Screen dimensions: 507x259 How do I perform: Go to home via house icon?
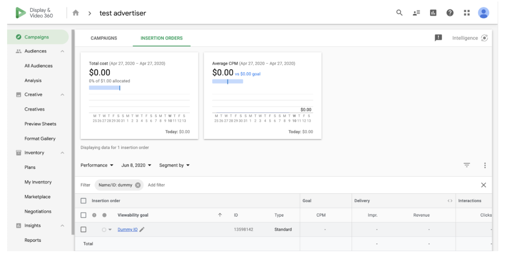(76, 13)
